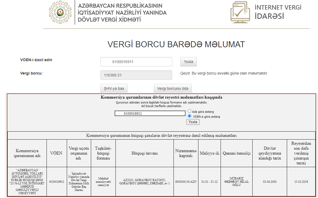Click the 'Qanuni təmsilçi' column header
Screen dimensions: 318x198
point(236,153)
